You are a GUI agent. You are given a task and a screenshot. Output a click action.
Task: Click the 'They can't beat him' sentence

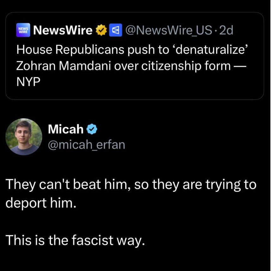(63, 184)
